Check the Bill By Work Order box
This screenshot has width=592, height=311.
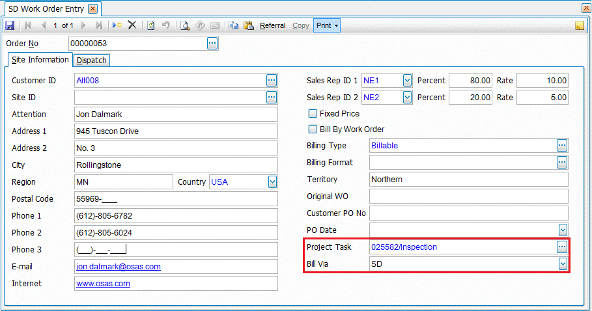pos(313,129)
